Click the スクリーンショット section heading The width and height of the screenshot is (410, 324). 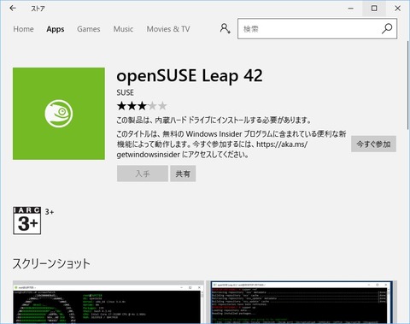pyautogui.click(x=51, y=263)
